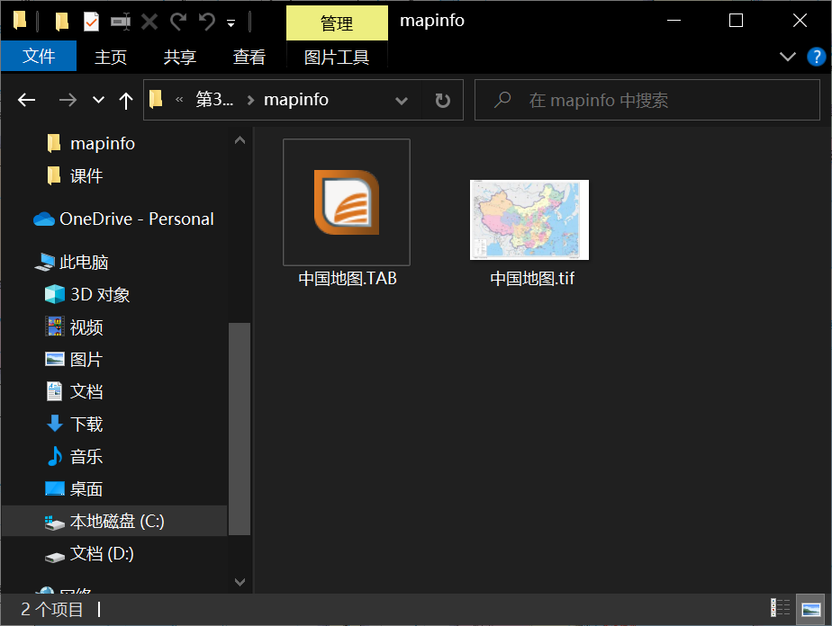Refresh the mapinfo folder view
This screenshot has width=832, height=626.
coord(442,100)
